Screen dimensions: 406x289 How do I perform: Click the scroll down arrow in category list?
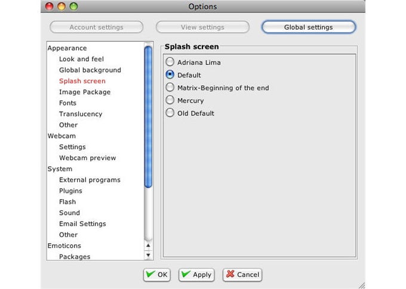pyautogui.click(x=148, y=255)
